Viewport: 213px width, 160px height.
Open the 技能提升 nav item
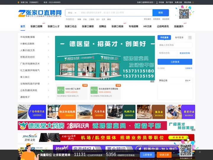click(179, 26)
